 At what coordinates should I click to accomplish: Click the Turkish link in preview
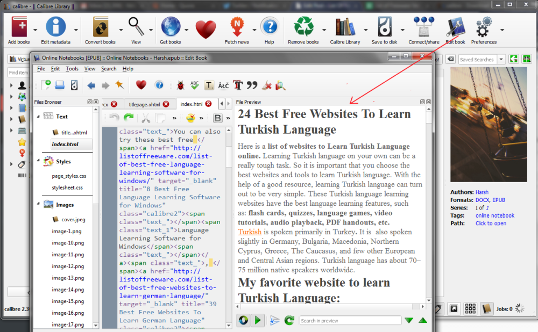click(250, 232)
